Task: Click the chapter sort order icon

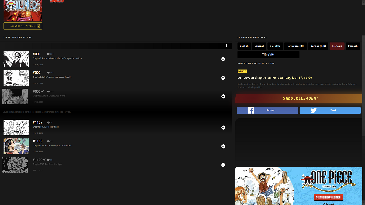Action: point(227,46)
